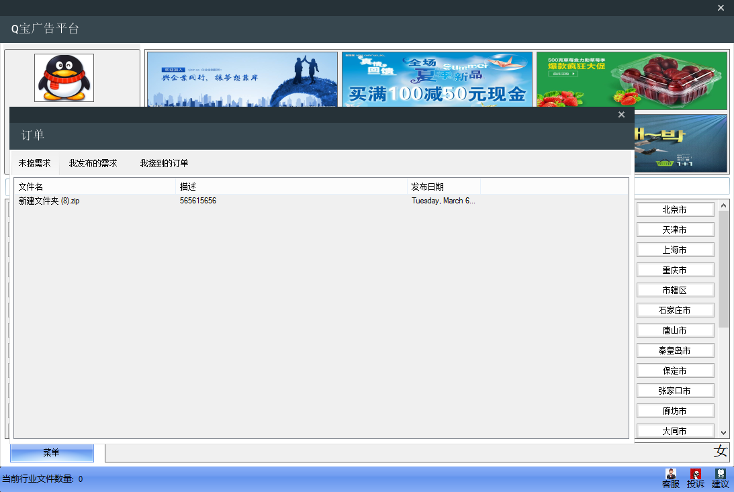Open the 我接到的订单 tab
The width and height of the screenshot is (734, 492).
point(164,163)
